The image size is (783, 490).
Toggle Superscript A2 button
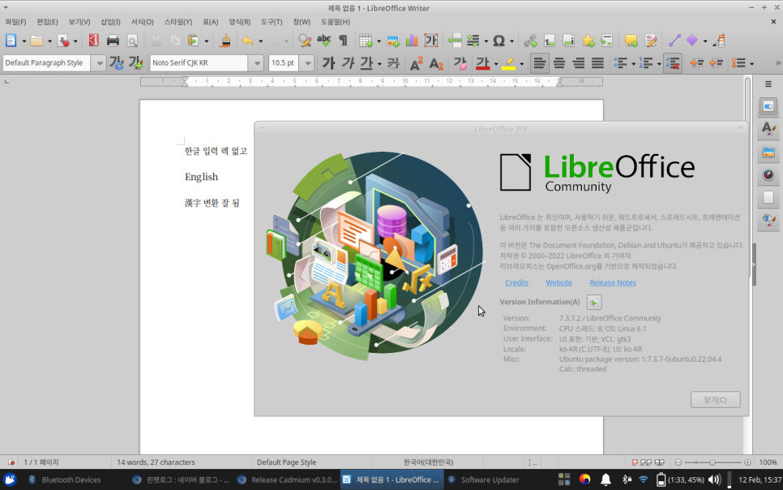[x=416, y=63]
